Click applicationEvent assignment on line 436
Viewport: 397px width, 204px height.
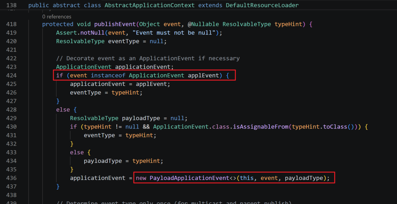(98, 178)
